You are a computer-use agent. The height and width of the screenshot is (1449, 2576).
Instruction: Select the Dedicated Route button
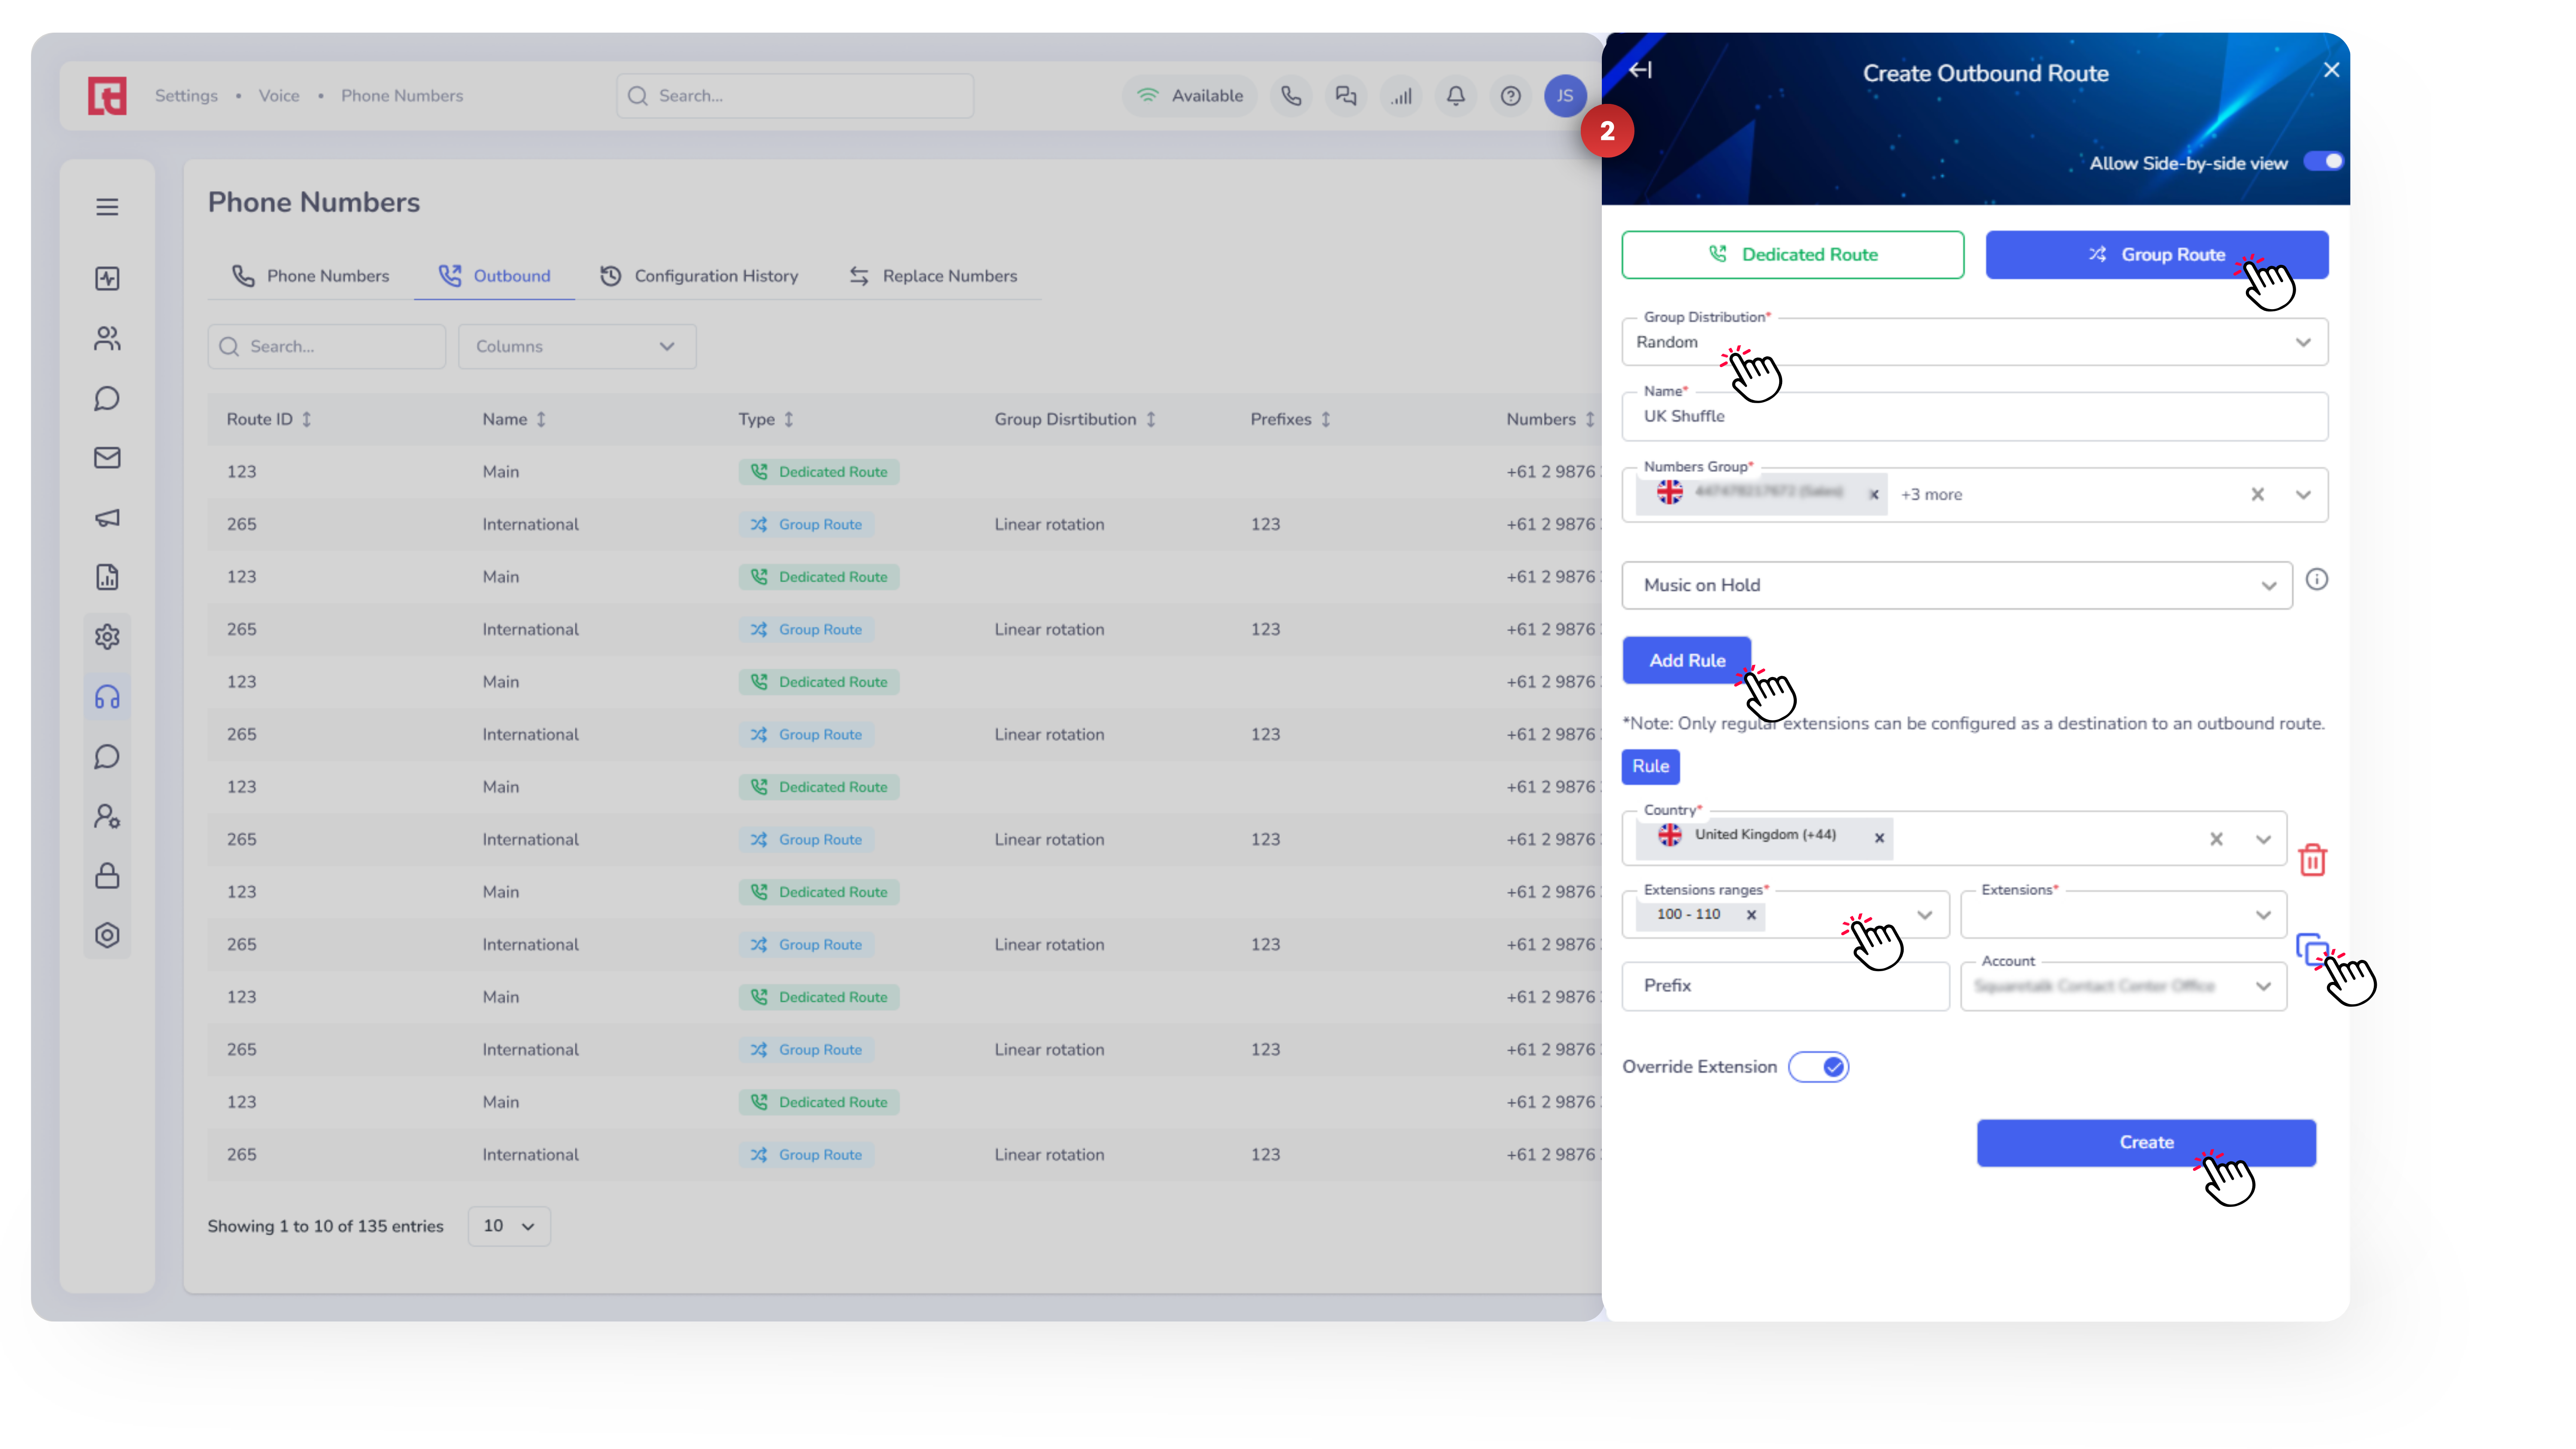tap(1792, 255)
